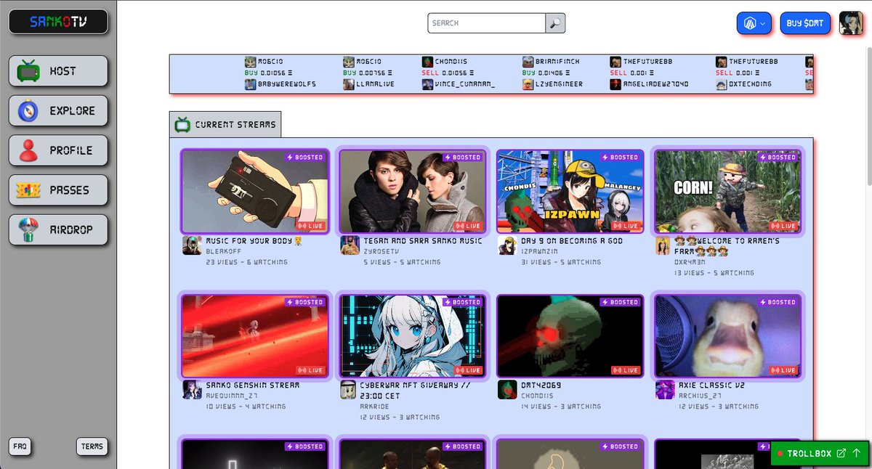
Task: Click the SankoTV logo
Action: click(58, 22)
